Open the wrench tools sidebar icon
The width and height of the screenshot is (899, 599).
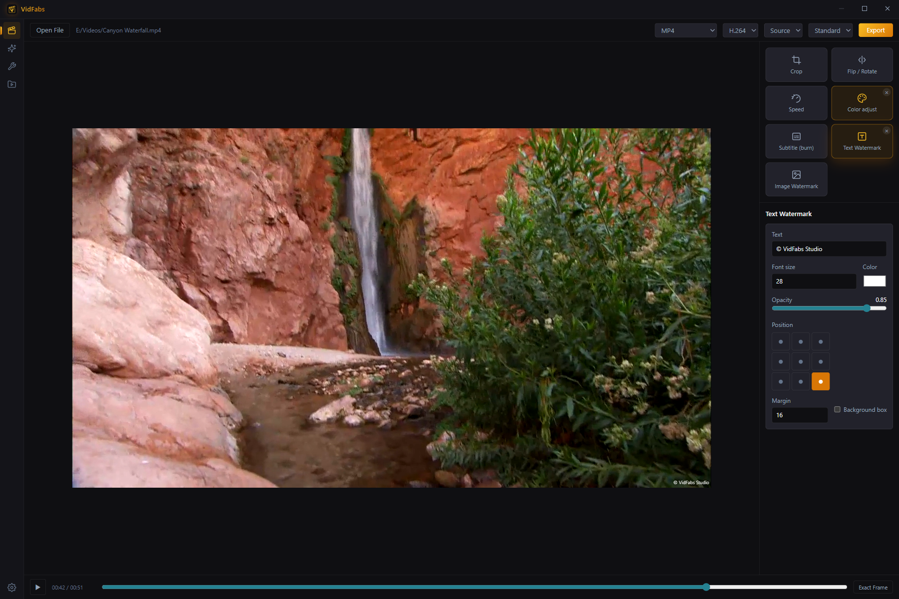click(x=12, y=66)
